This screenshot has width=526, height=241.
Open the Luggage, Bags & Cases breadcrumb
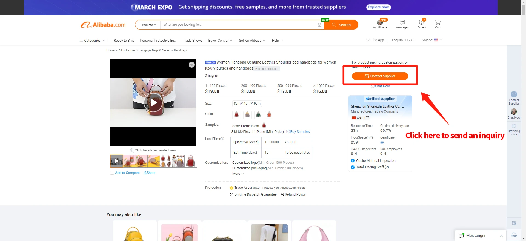[155, 51]
